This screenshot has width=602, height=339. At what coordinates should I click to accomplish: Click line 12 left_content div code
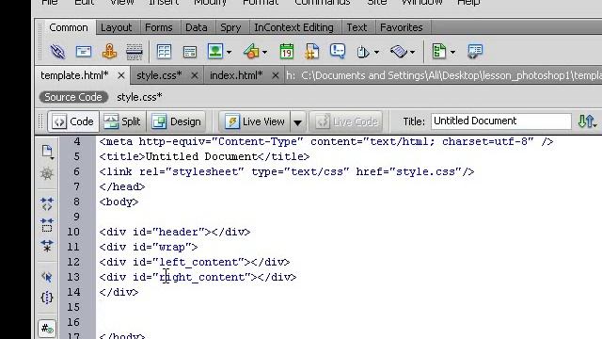point(195,262)
